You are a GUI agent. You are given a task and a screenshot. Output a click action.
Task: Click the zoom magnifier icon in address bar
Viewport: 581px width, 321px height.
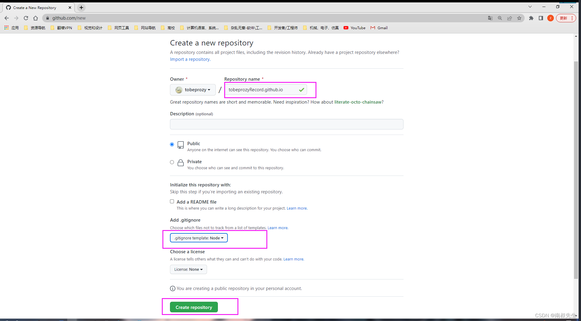point(500,18)
